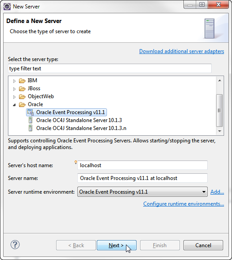Open help with the question mark icon
The width and height of the screenshot is (232, 260).
point(15,245)
